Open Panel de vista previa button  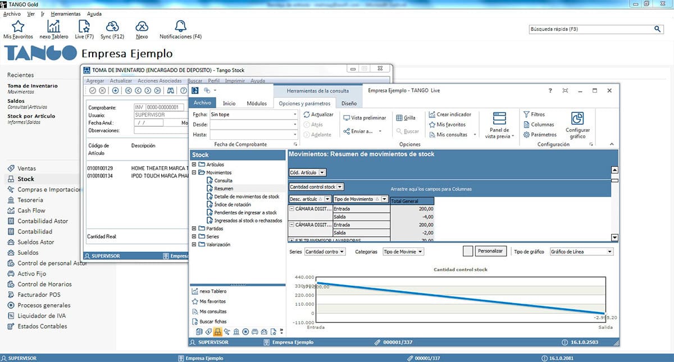click(x=499, y=125)
